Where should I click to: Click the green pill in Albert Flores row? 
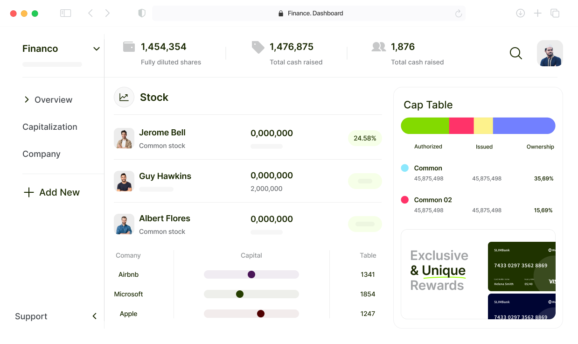click(x=365, y=224)
